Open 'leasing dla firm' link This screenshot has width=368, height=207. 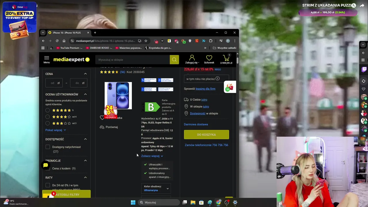tap(205, 89)
